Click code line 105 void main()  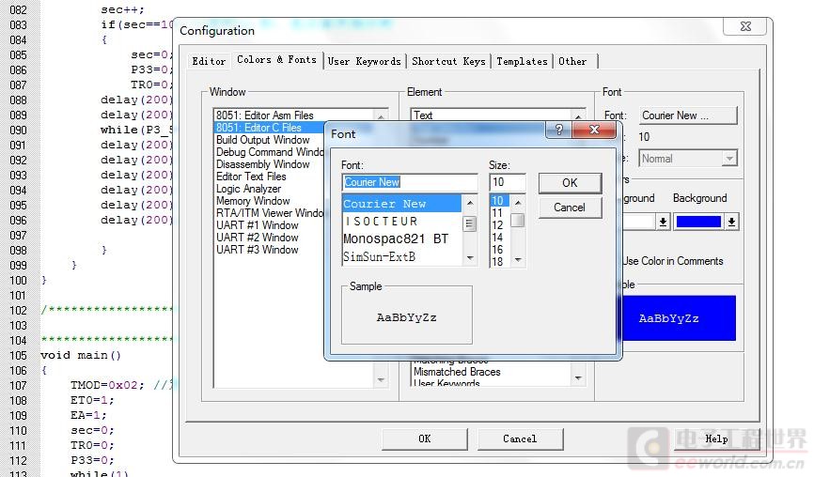pyautogui.click(x=81, y=355)
